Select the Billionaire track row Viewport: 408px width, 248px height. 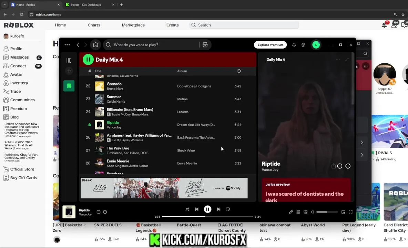click(x=168, y=112)
